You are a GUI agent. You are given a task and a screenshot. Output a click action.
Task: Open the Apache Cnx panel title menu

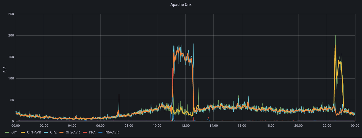coord(181,5)
